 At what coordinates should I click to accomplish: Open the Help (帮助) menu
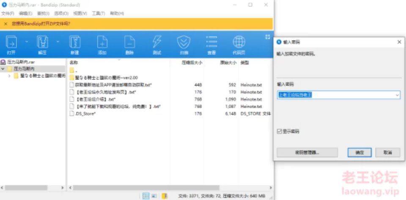(117, 13)
